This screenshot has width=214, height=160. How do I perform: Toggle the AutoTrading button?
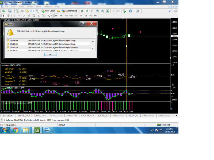(x=69, y=11)
